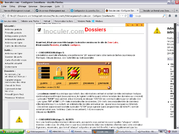This screenshot has height=134, width=179.
Task: Click the 'configurer' red link
Action: [75, 45]
